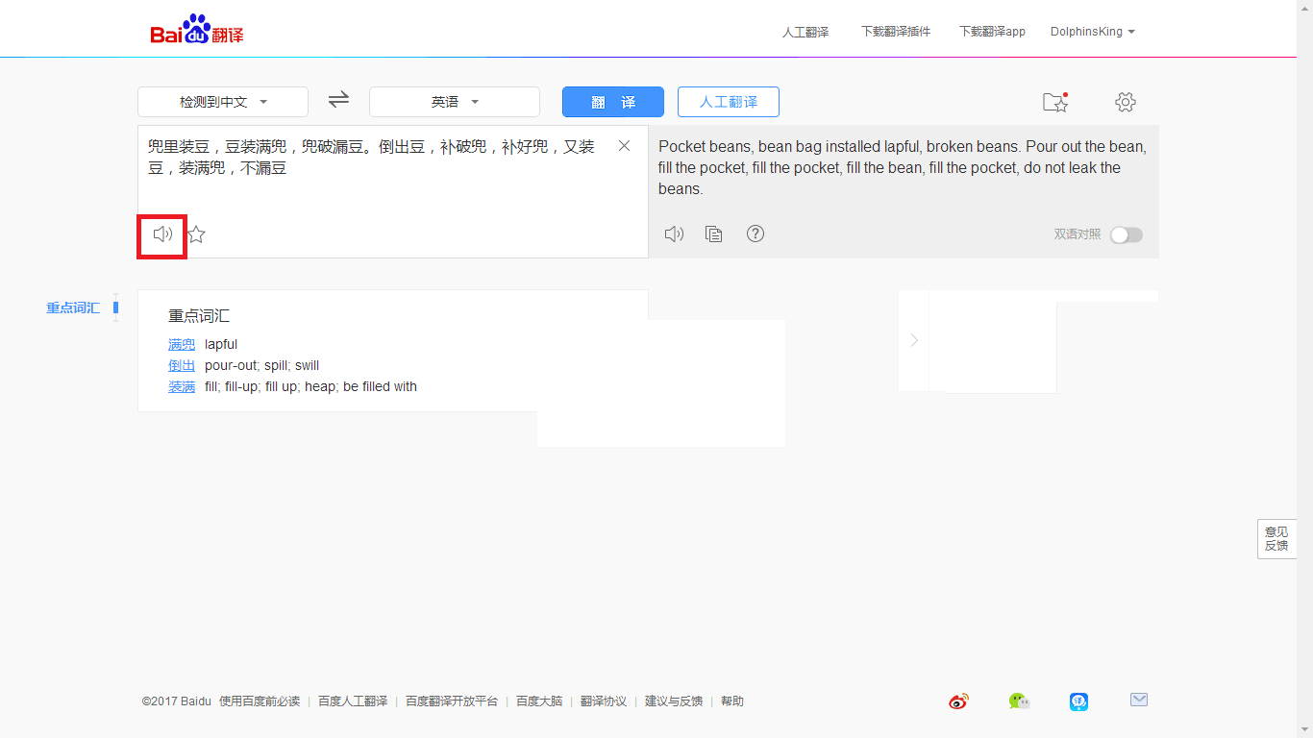Viewport: 1313px width, 738px height.
Task: Open 百度人工翻译 footer link
Action: 353,701
